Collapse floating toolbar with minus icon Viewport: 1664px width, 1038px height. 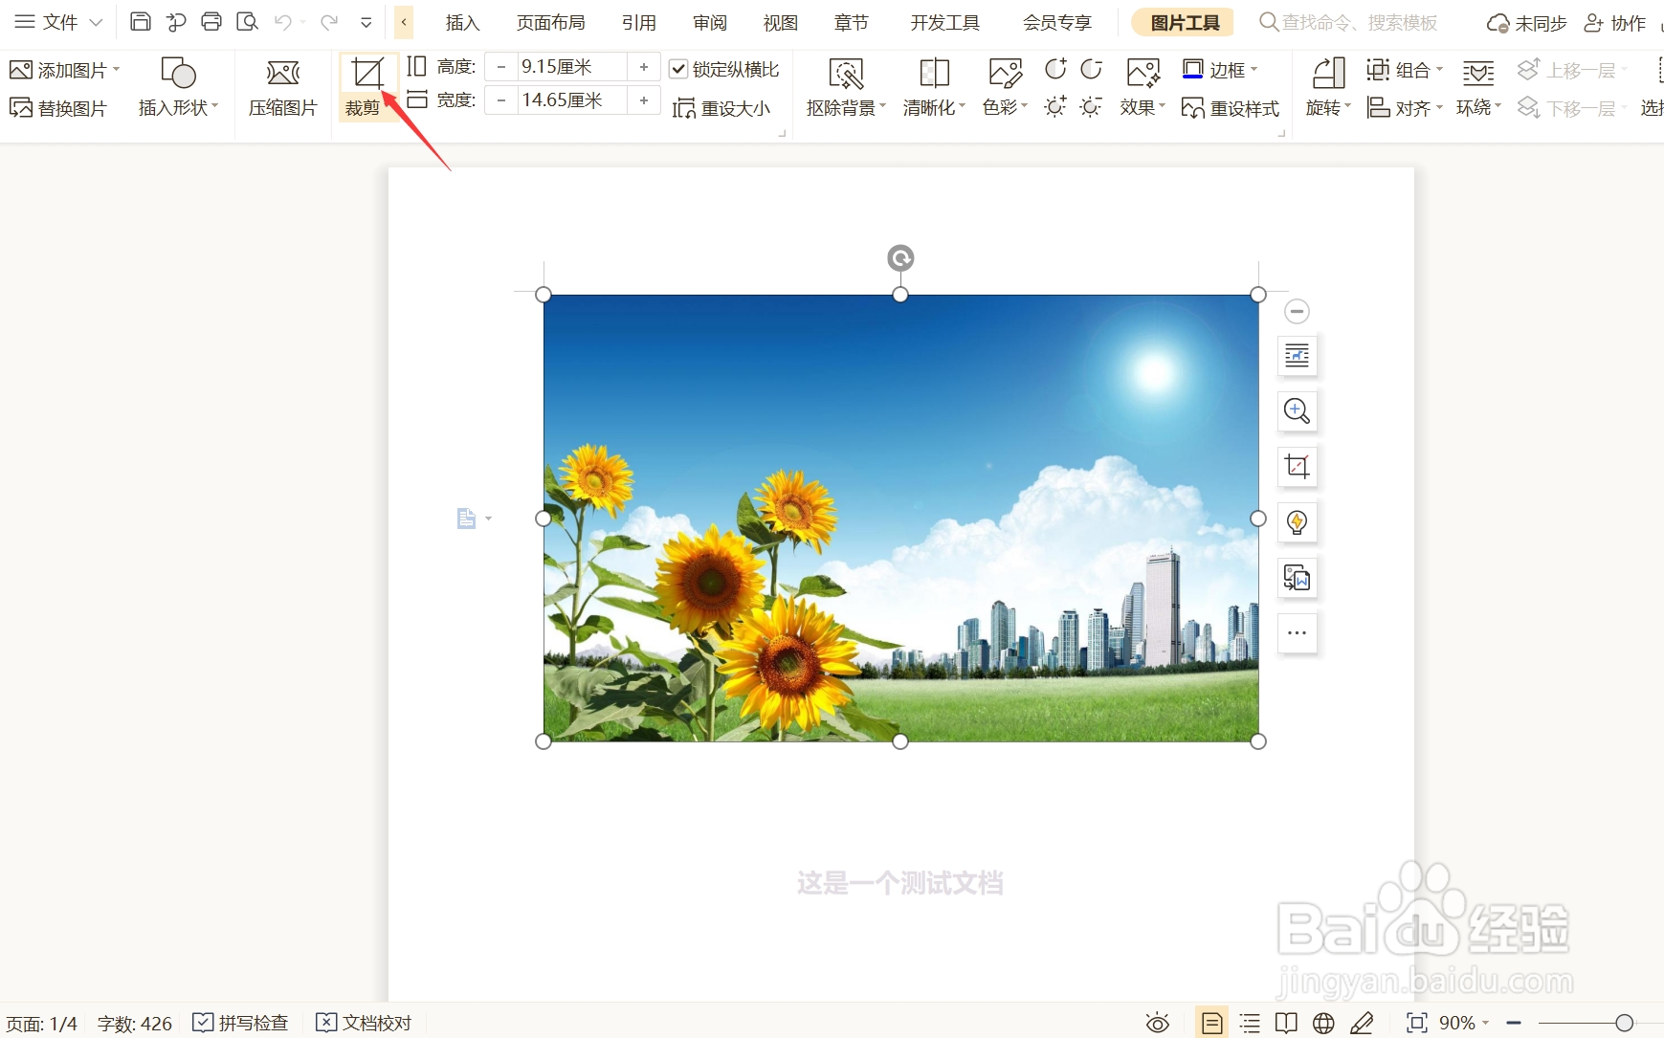point(1297,311)
